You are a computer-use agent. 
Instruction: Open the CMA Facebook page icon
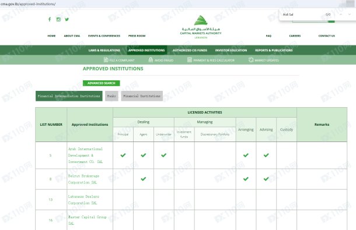click(x=50, y=19)
